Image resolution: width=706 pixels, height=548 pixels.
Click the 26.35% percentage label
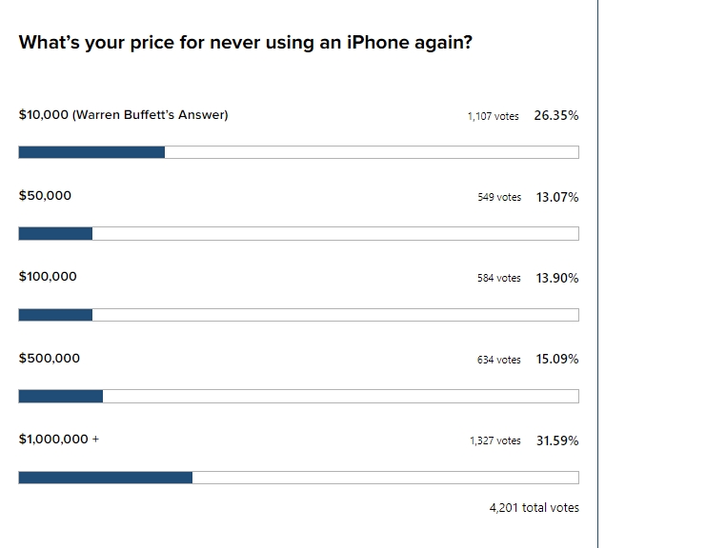tap(556, 115)
